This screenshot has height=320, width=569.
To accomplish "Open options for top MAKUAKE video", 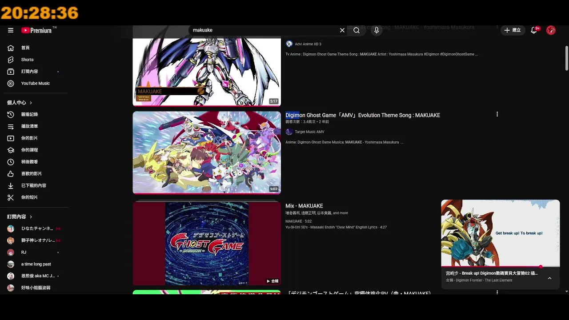I will (x=497, y=28).
